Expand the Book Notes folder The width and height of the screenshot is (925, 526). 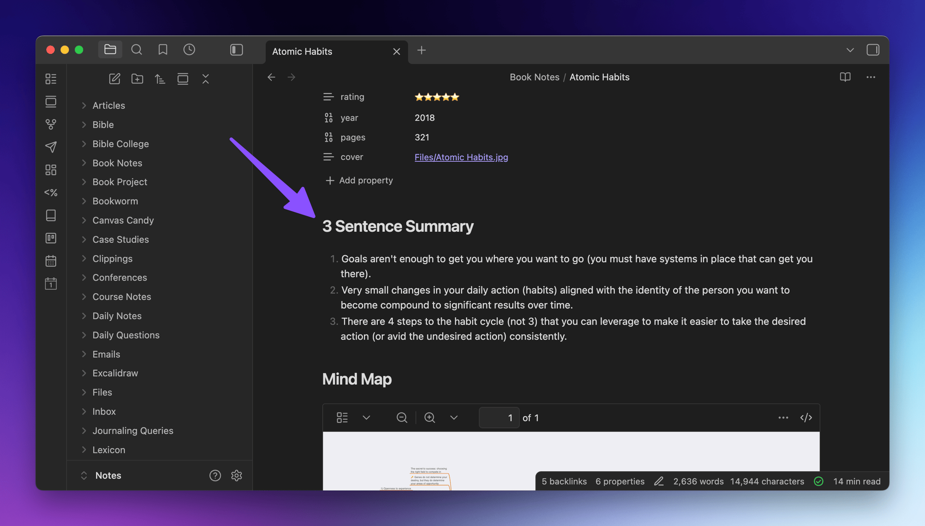coord(117,163)
